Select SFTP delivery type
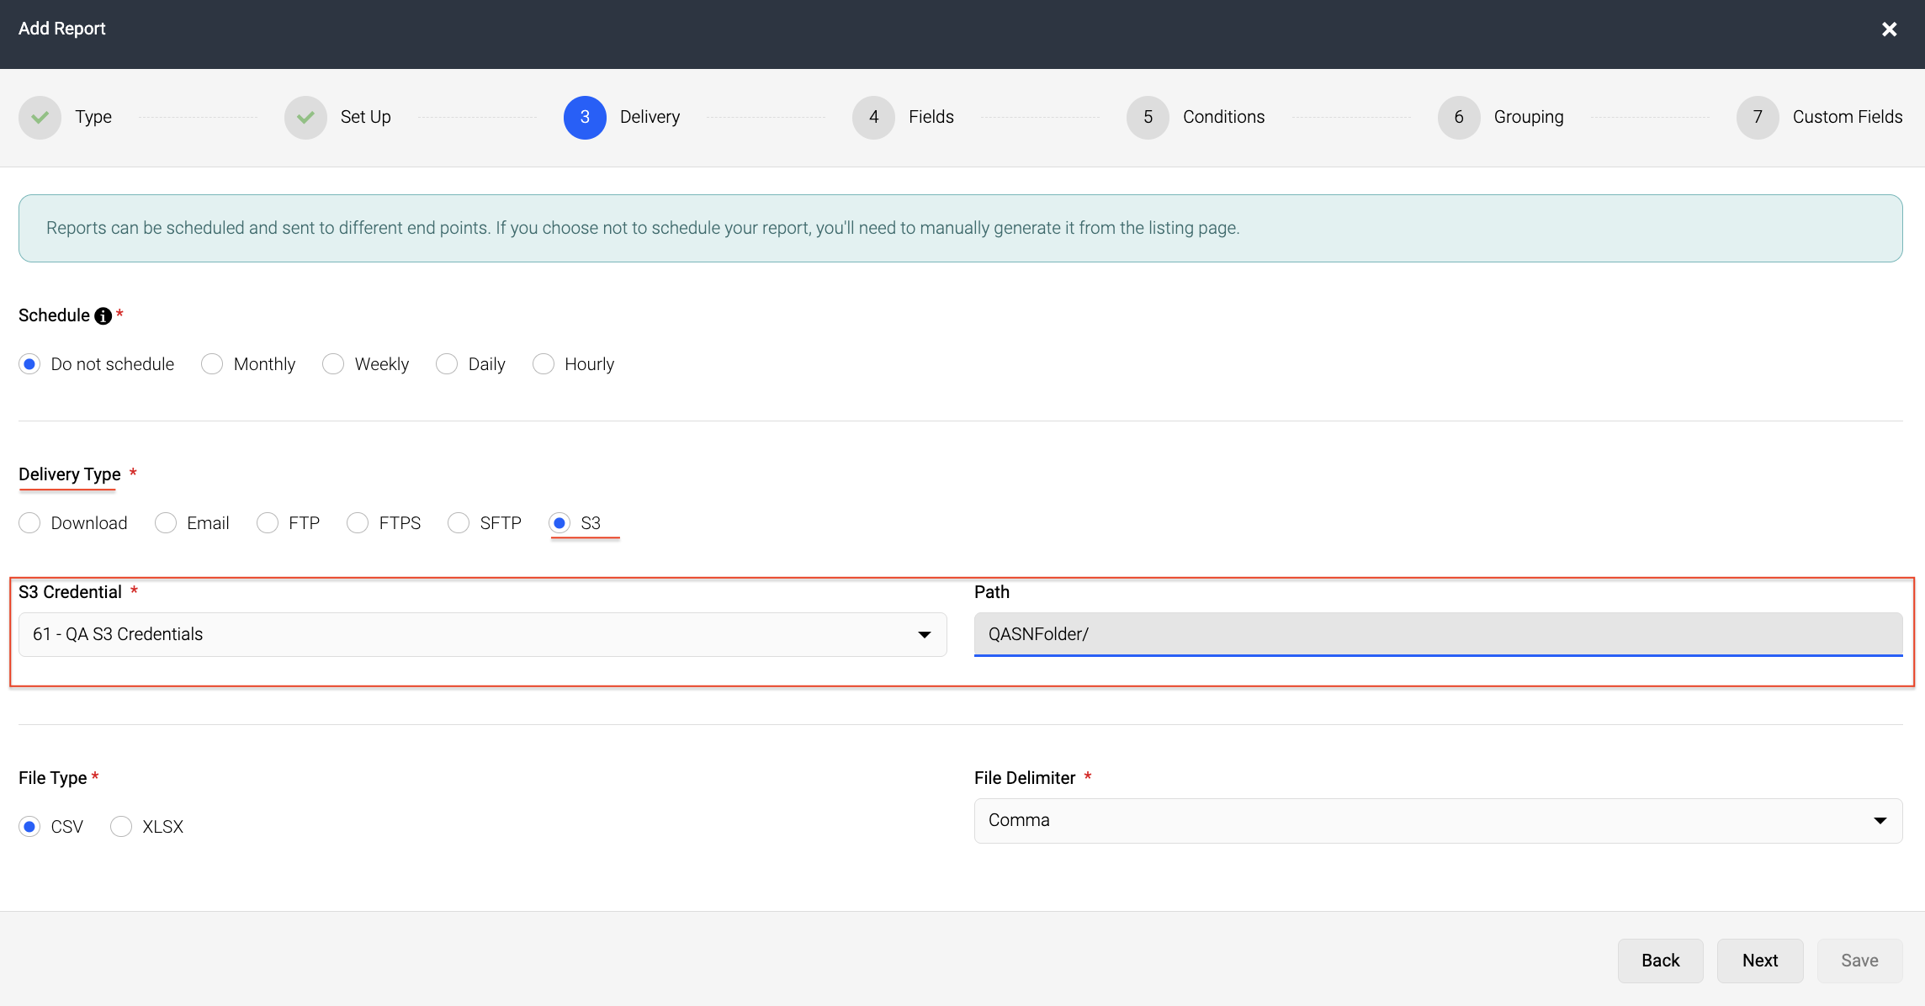 tap(459, 523)
